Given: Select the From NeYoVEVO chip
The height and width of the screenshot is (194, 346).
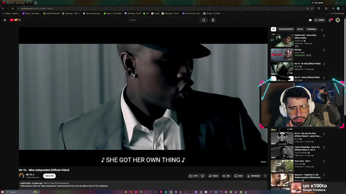Looking at the screenshot, I should click(286, 29).
